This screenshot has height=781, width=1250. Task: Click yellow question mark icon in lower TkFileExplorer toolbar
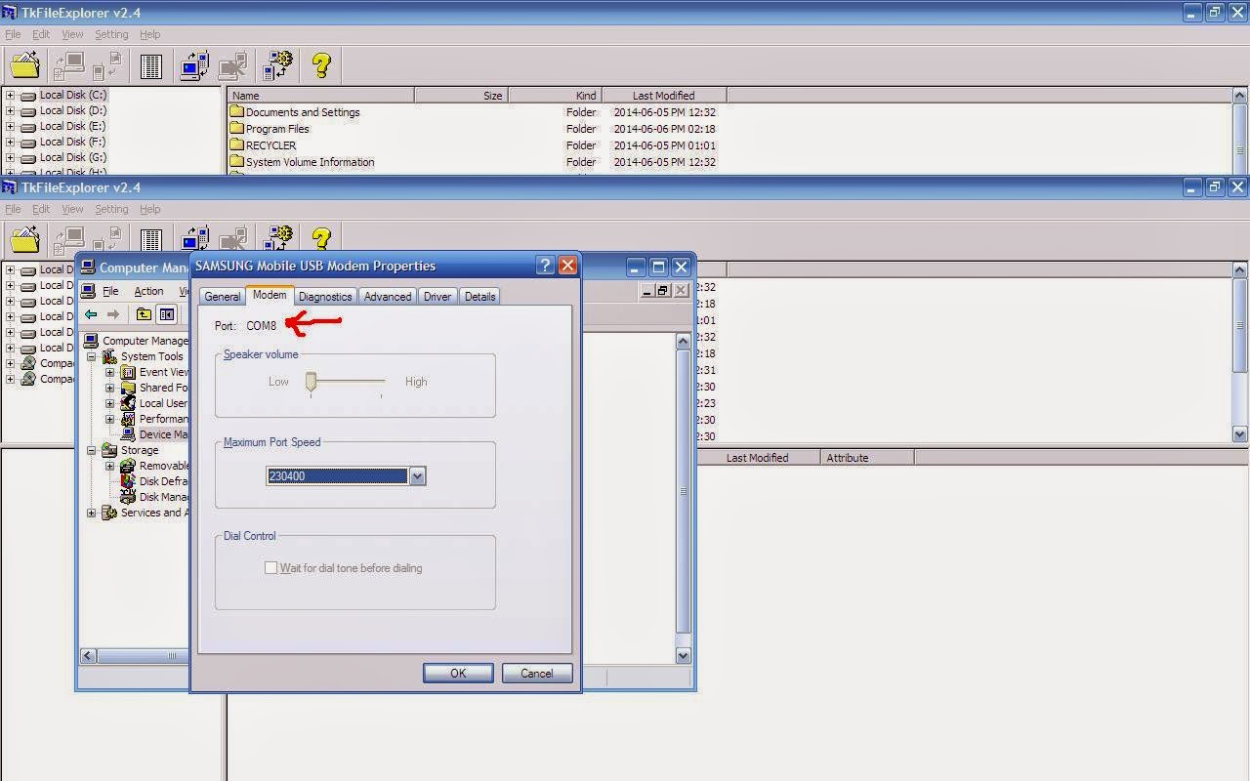pyautogui.click(x=321, y=238)
